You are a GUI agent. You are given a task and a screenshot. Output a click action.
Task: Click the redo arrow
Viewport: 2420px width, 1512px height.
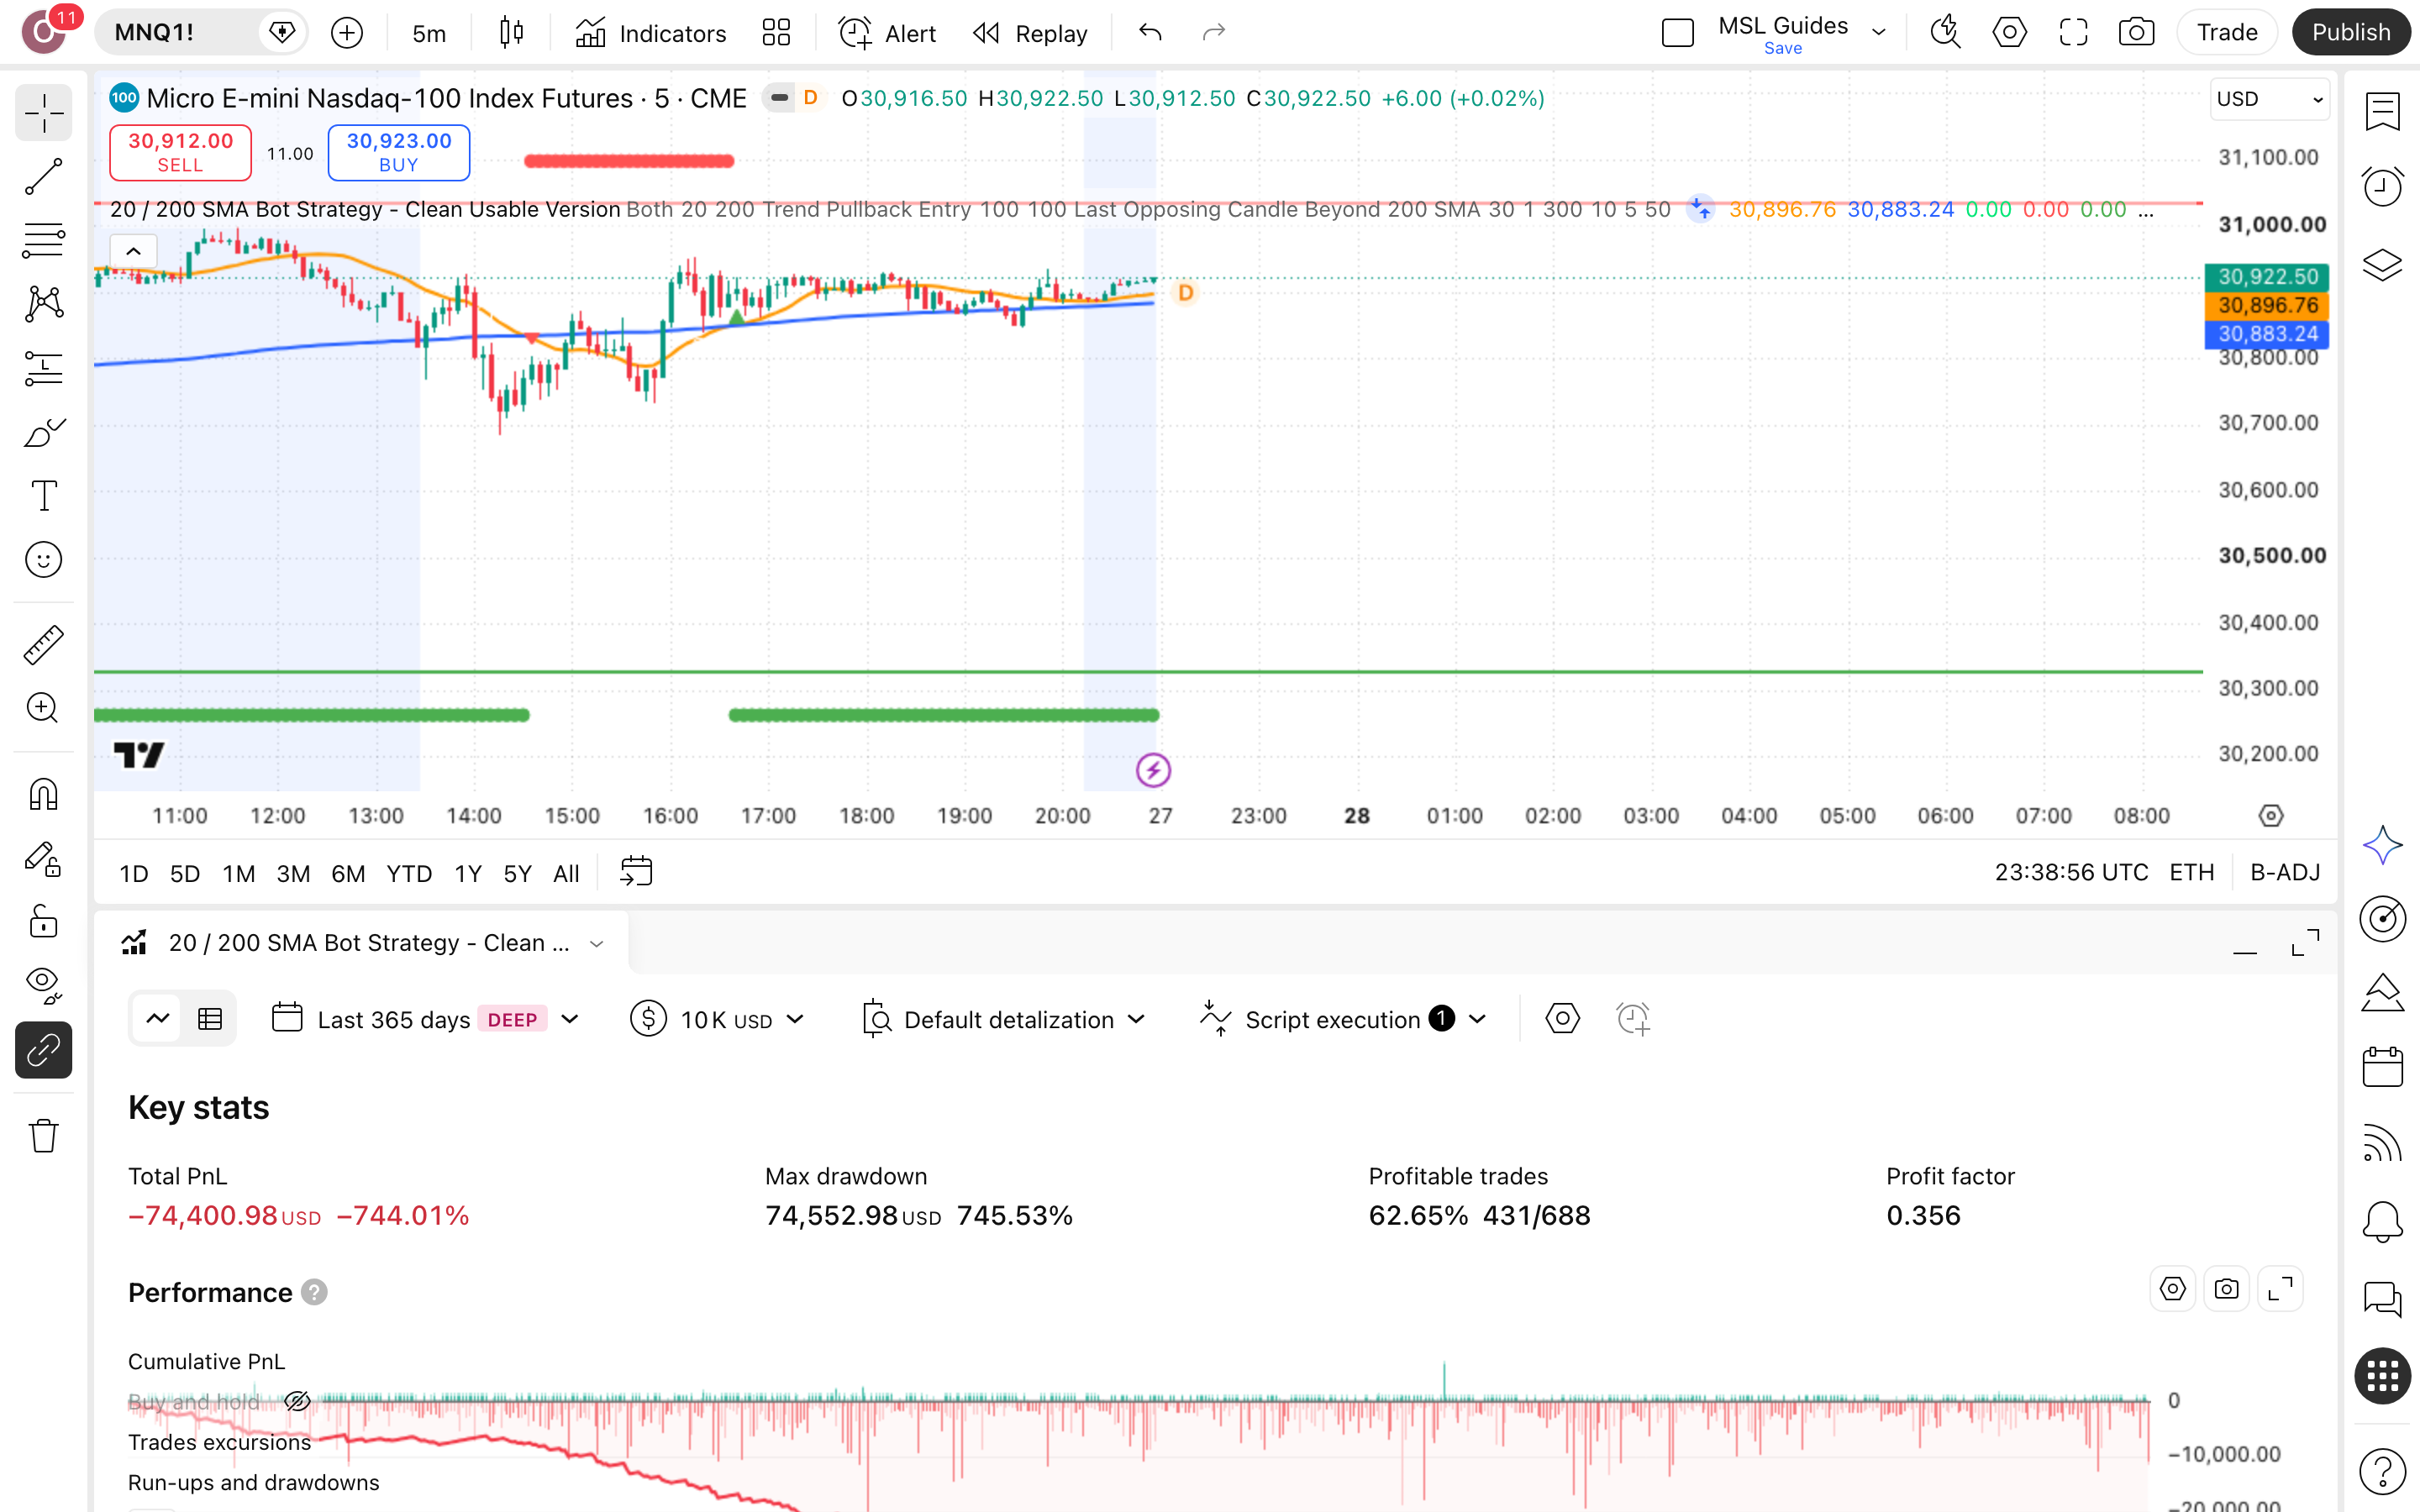click(1213, 33)
